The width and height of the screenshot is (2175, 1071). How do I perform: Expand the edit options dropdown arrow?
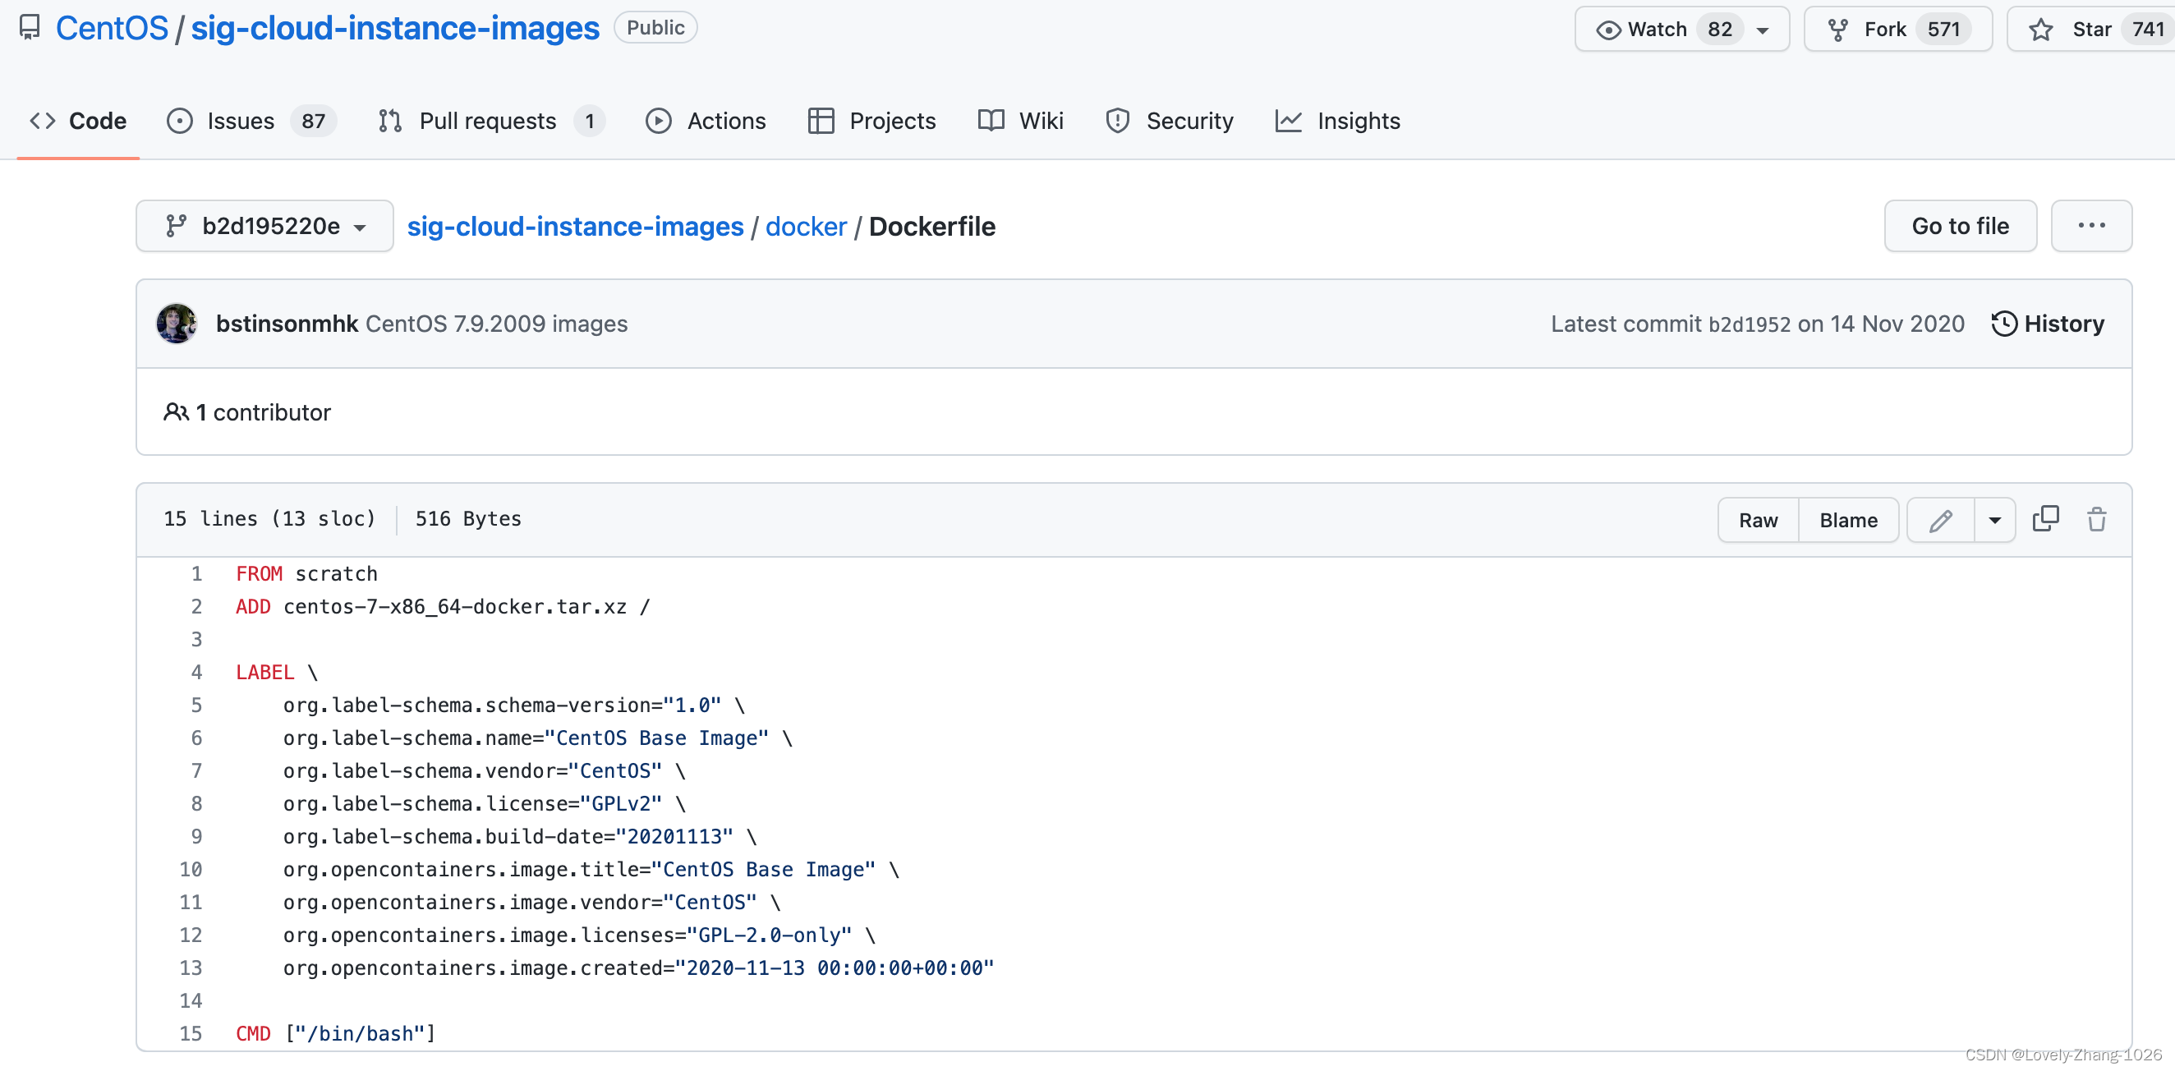(1994, 520)
